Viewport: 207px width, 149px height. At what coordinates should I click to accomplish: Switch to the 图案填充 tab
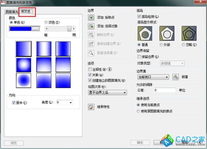(x=11, y=12)
